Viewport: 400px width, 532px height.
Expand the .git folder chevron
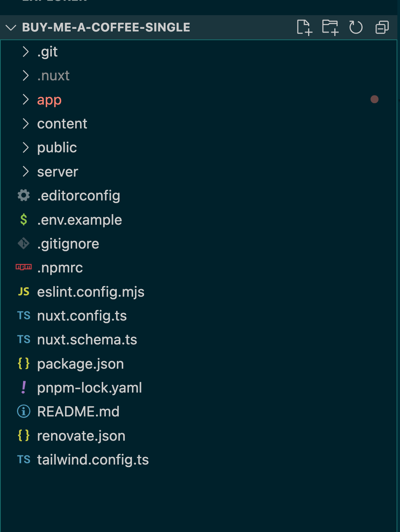[25, 52]
